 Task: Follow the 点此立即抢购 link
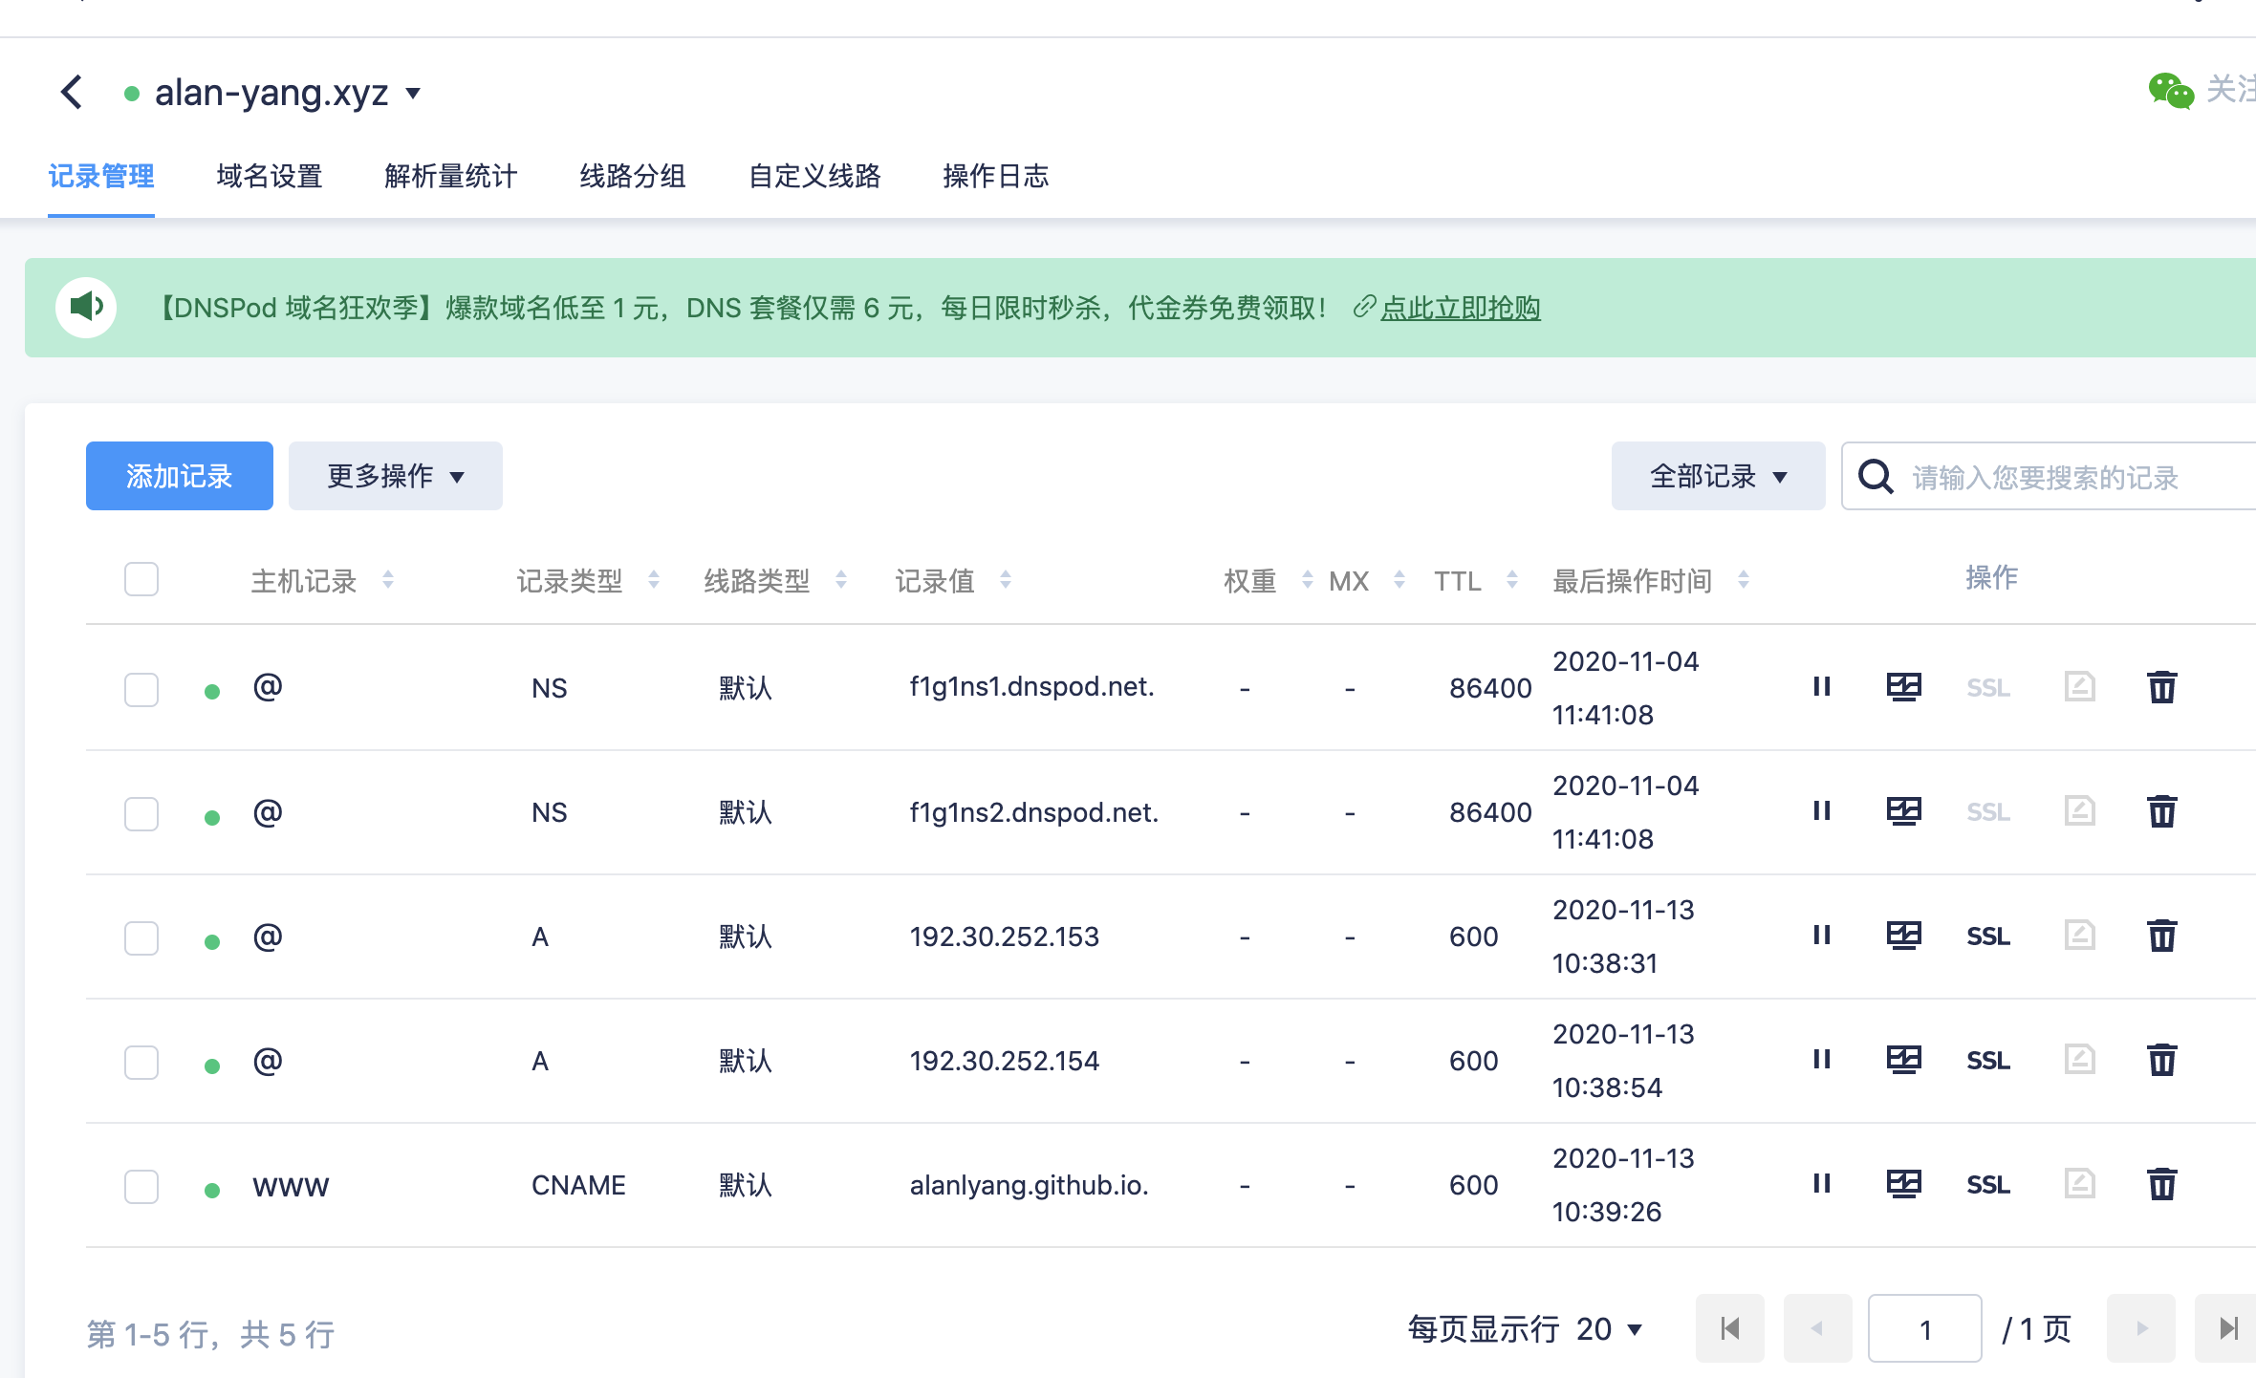[x=1460, y=308]
